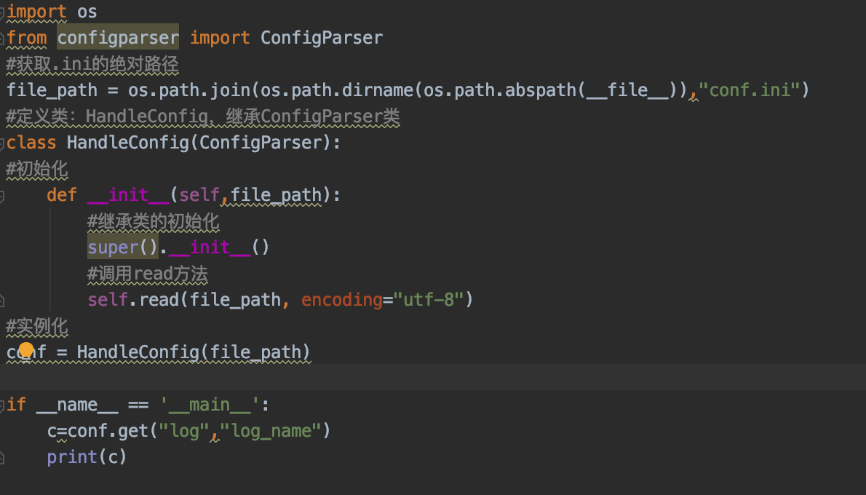
Task: Click the highlighted super call
Action: tap(122, 247)
